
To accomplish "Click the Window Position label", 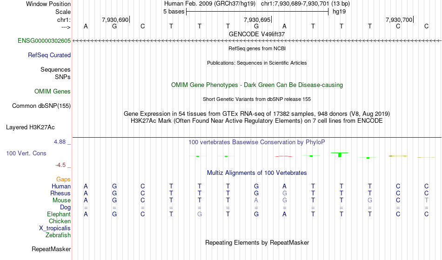I will click(x=48, y=4).
